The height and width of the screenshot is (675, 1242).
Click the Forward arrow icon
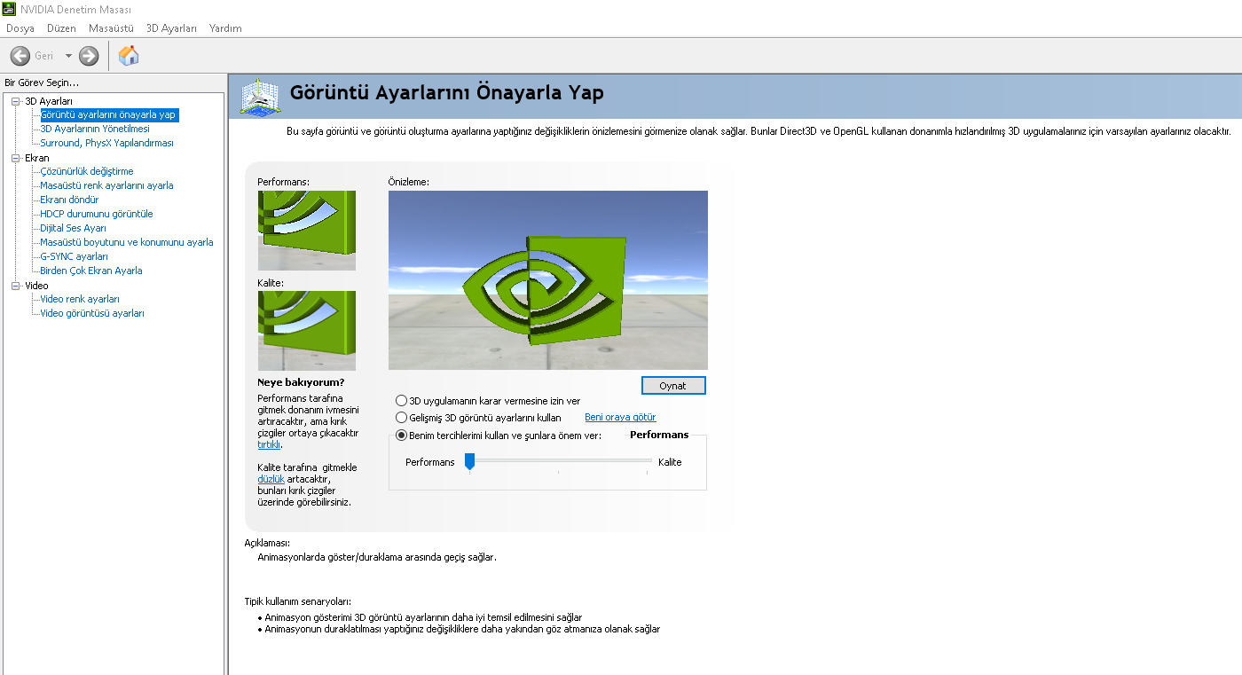pos(89,56)
